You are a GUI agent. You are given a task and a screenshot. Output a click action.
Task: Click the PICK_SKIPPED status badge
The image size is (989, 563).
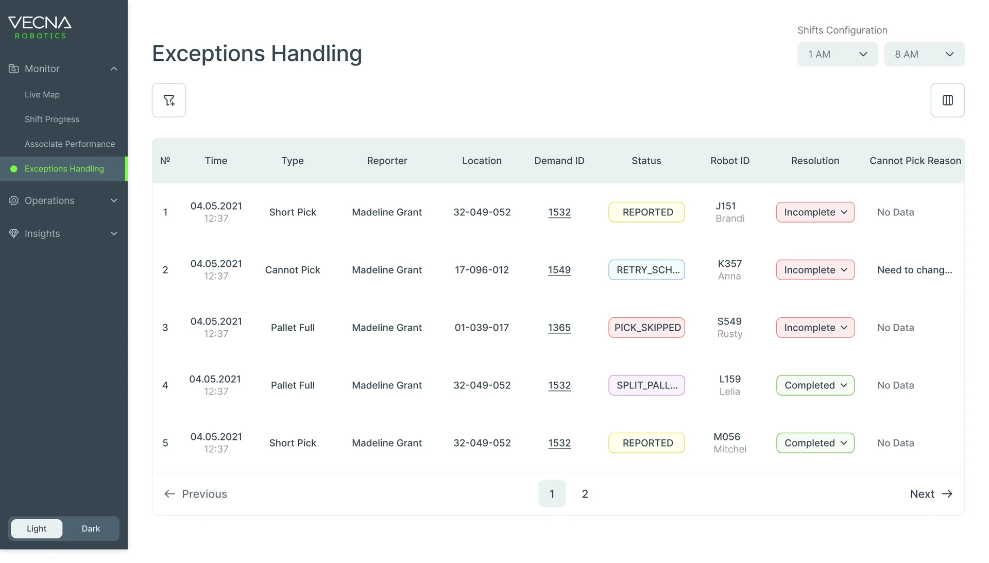[x=647, y=328]
